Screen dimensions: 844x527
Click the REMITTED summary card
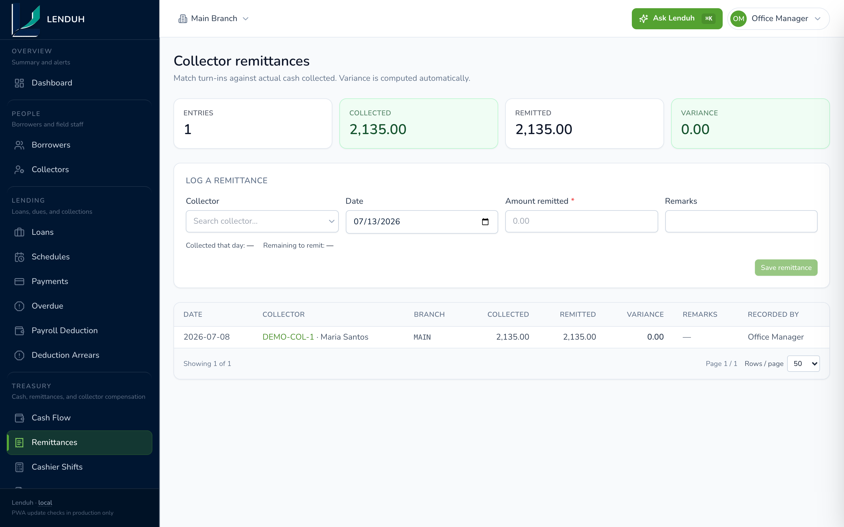click(585, 124)
